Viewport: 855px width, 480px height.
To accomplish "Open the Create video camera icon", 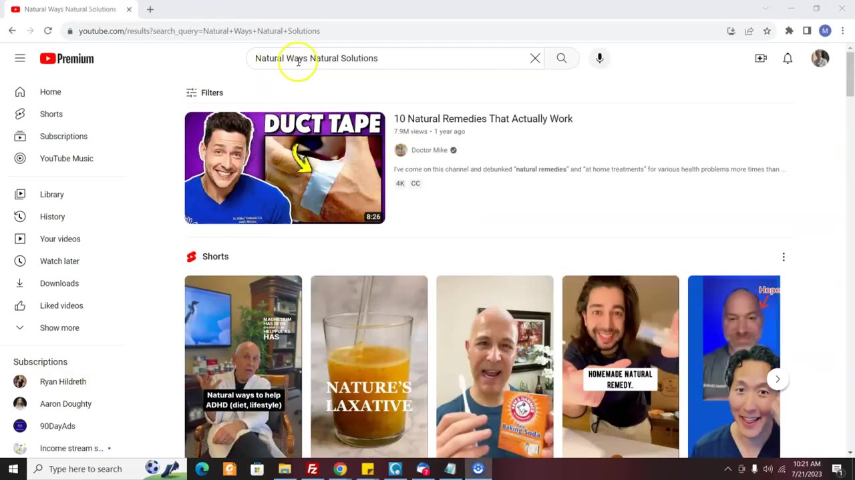I will (761, 59).
